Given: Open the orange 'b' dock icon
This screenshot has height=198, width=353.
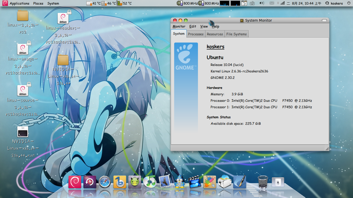Looking at the screenshot, I should (x=120, y=182).
